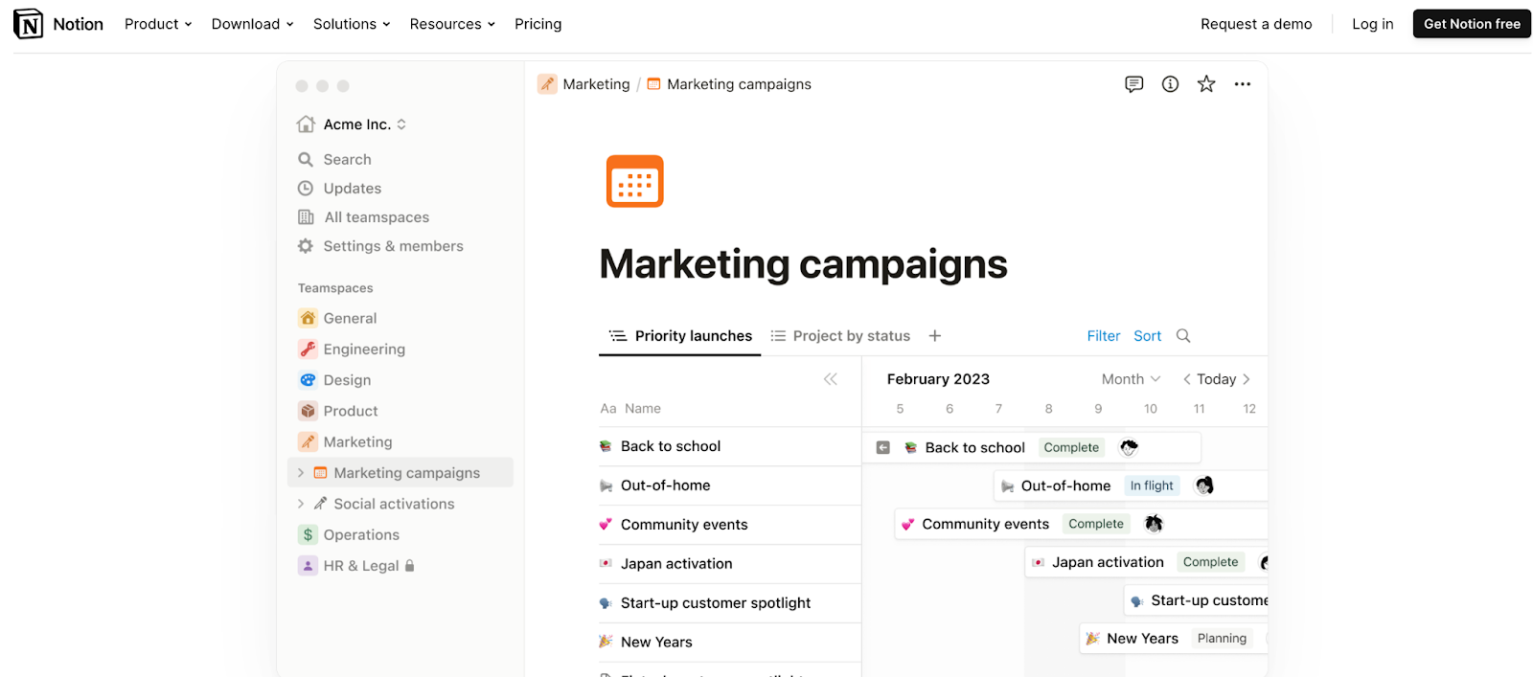Click the Get Notion free button
Image resolution: width=1533 pixels, height=677 pixels.
[1472, 24]
